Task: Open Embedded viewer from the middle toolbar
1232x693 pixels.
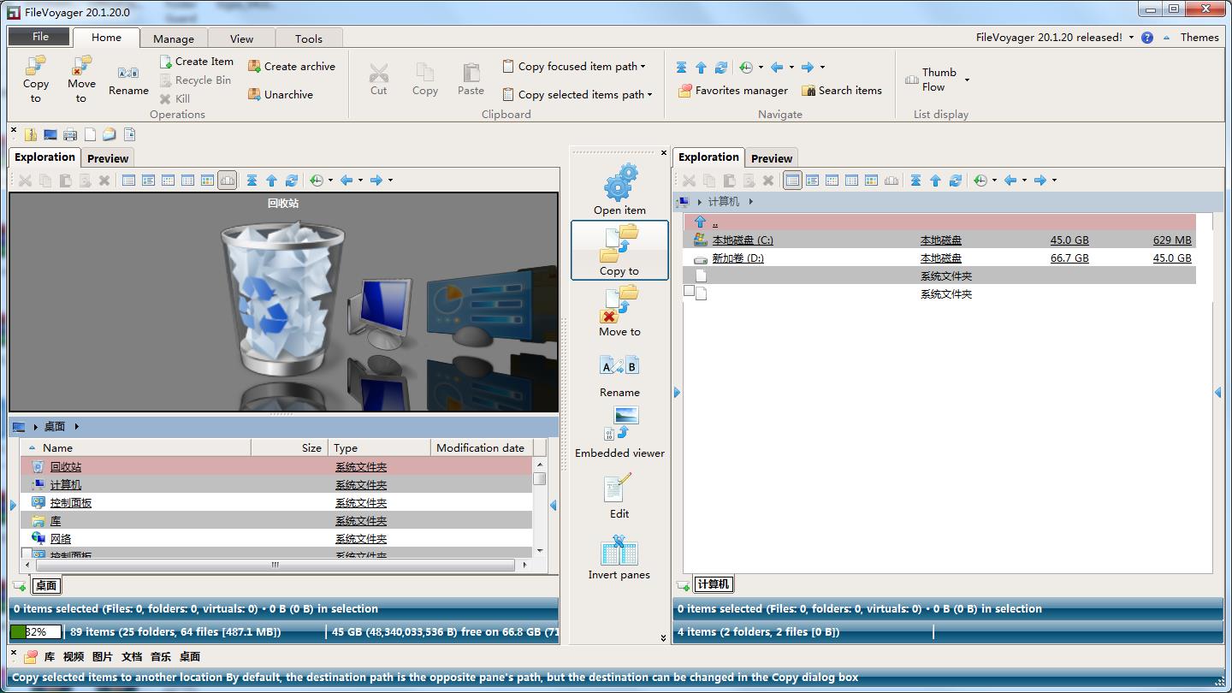Action: [x=619, y=433]
